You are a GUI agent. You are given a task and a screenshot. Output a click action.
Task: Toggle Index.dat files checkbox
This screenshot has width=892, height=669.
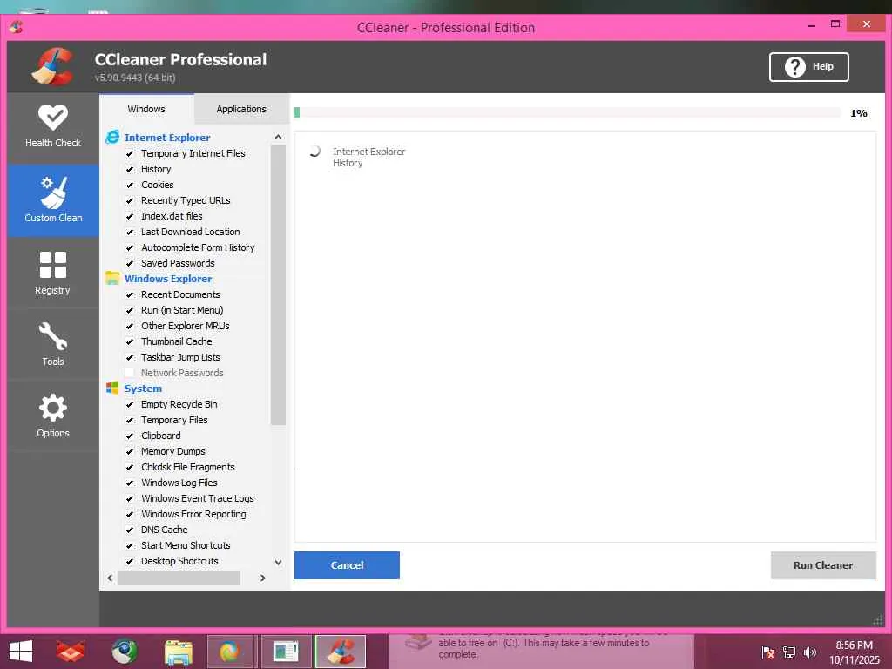pyautogui.click(x=130, y=216)
